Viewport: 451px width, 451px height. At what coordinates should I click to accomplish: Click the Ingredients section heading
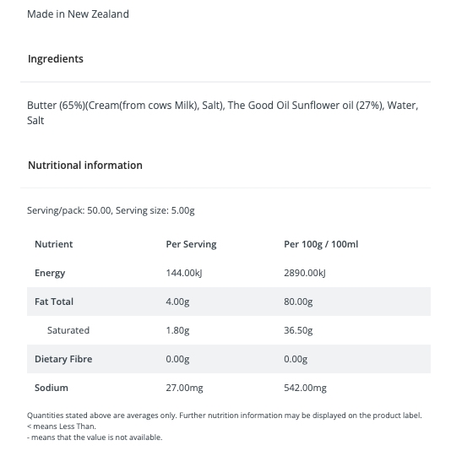pos(56,58)
